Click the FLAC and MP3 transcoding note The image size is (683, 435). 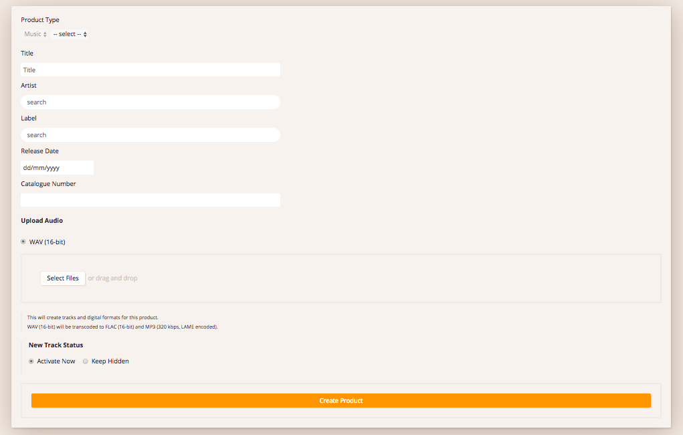pyautogui.click(x=122, y=327)
